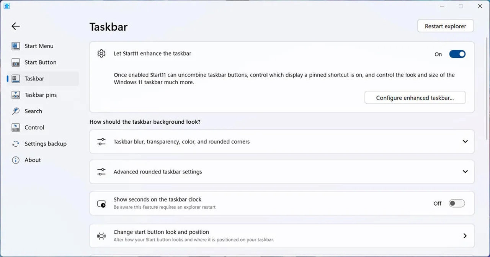Click the gear icon beside Let Start11 enhance
This screenshot has height=257, width=490.
(x=101, y=54)
